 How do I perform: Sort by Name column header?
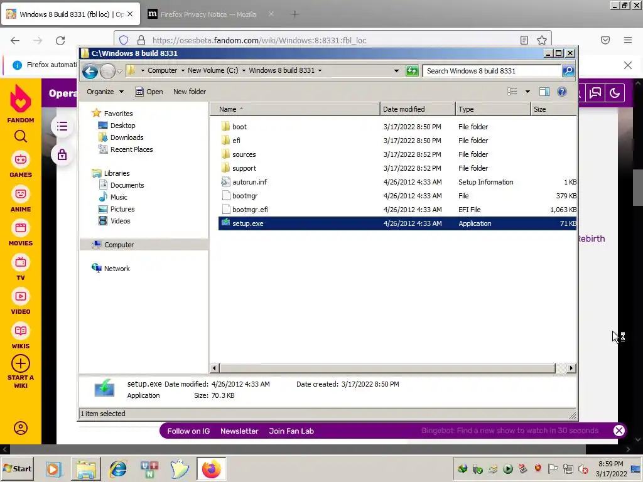tap(295, 109)
